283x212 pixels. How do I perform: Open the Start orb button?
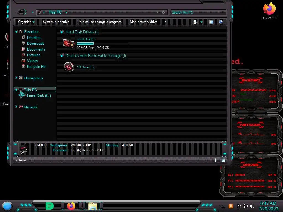click(7, 206)
